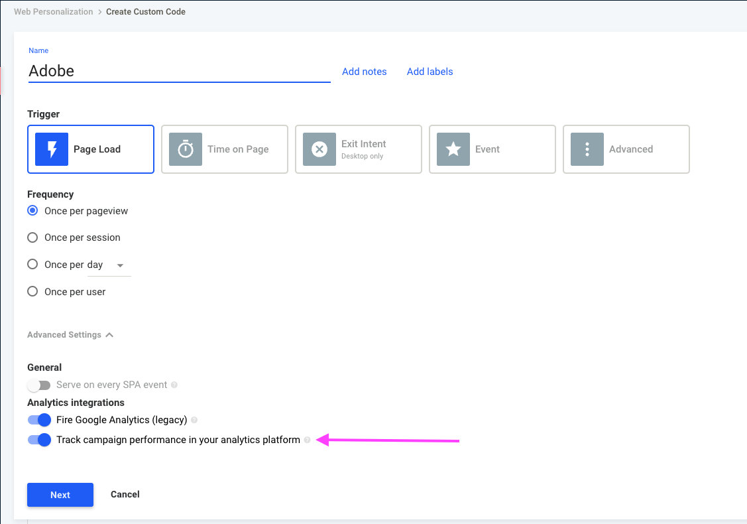
Task: Disable Track campaign performance toggle
Action: (x=39, y=440)
